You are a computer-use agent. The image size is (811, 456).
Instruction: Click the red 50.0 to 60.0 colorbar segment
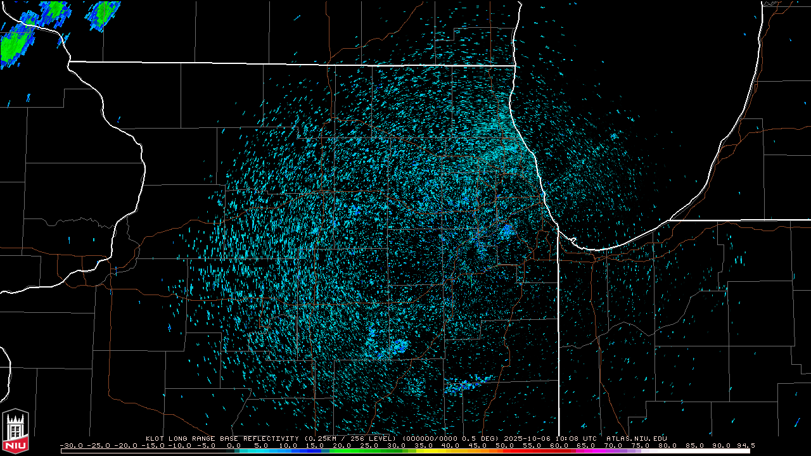(532, 451)
